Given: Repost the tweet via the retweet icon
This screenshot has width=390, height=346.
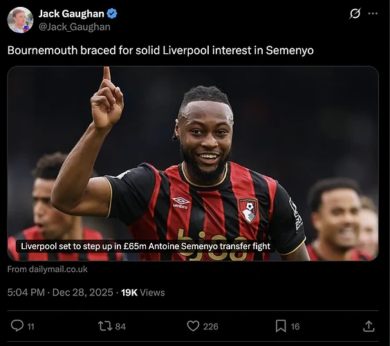Looking at the screenshot, I should click(105, 326).
